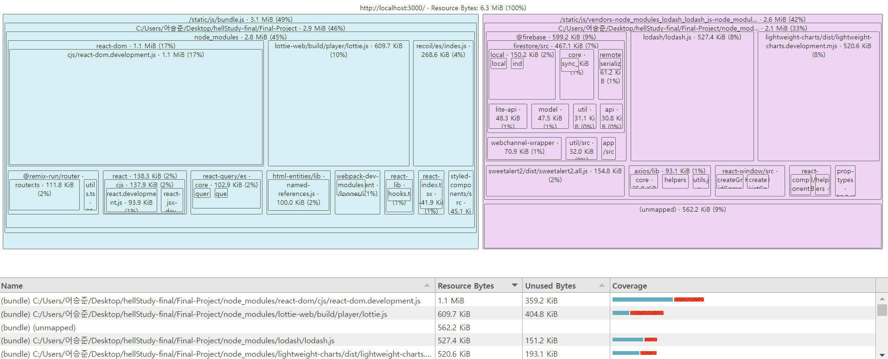
Task: Select the recoil/es/index.js treemap block
Action: pos(443,103)
